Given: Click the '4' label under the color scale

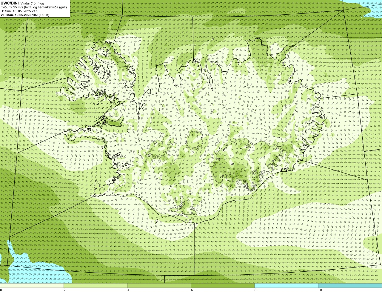Looking at the screenshot, I should [128, 290].
